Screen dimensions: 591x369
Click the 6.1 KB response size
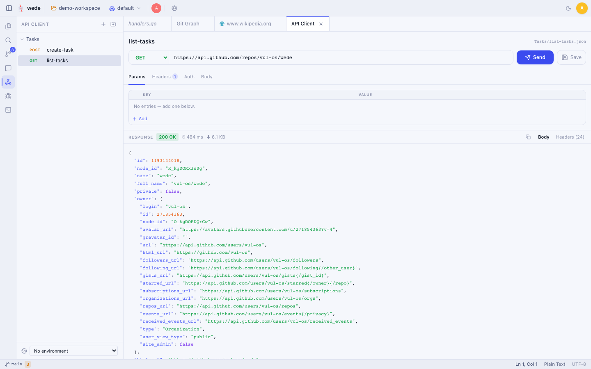pyautogui.click(x=216, y=137)
